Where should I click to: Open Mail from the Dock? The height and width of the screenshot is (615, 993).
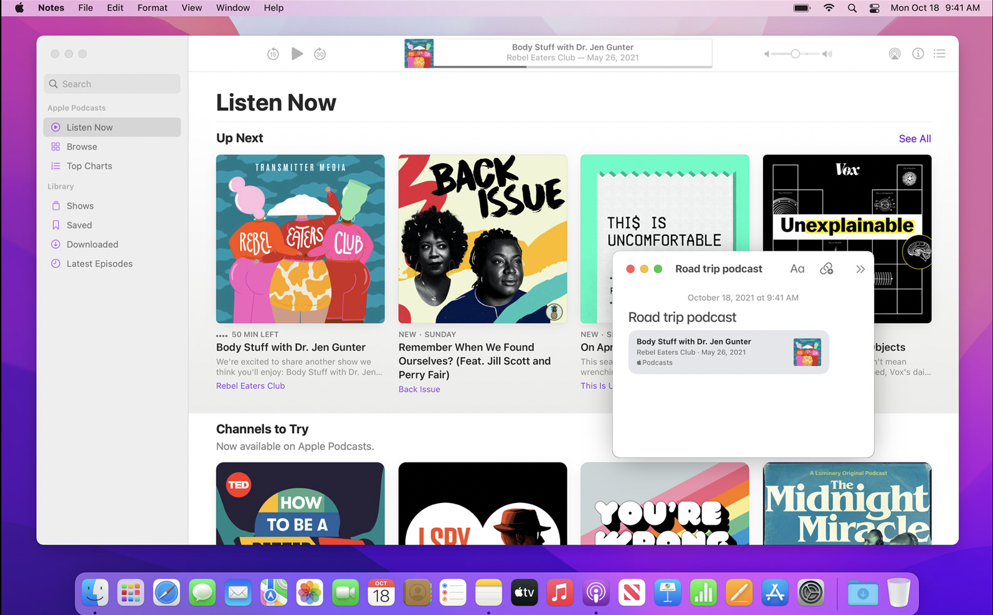click(x=238, y=593)
